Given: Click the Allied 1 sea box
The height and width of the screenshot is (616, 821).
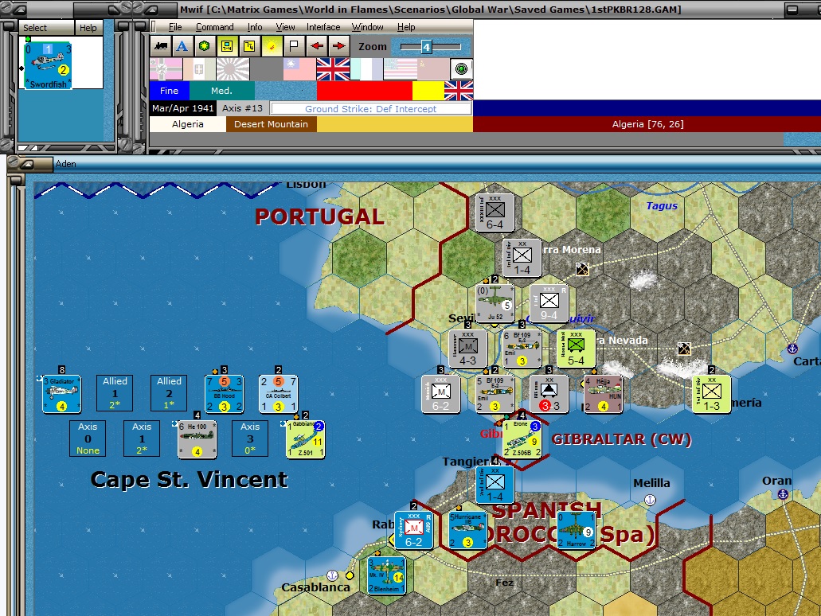Looking at the screenshot, I should click(115, 393).
